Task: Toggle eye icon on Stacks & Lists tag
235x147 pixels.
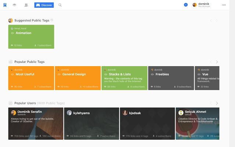Action: pyautogui.click(x=106, y=74)
